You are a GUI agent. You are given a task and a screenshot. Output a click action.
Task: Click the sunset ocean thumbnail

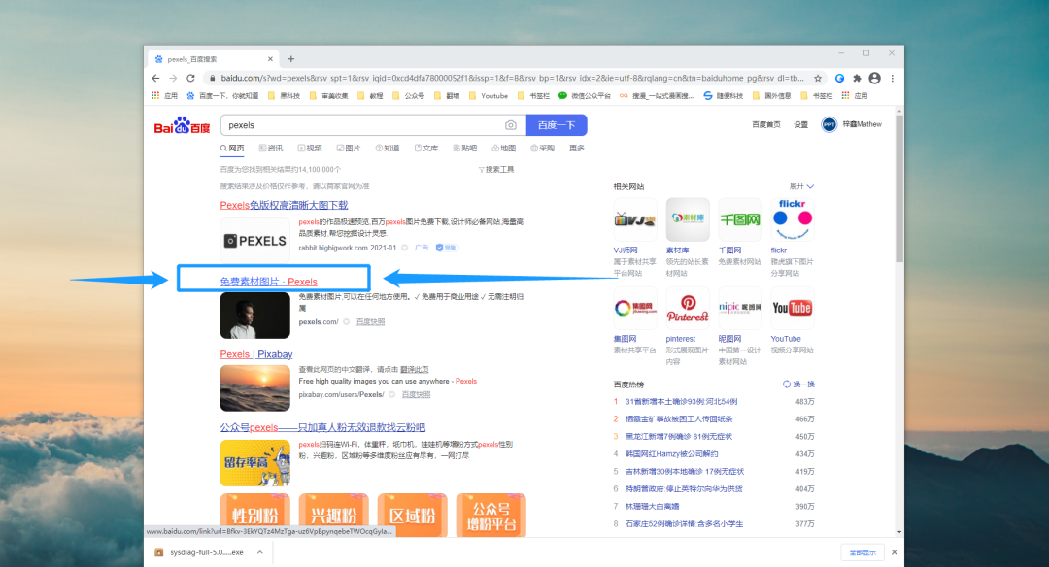coord(254,387)
